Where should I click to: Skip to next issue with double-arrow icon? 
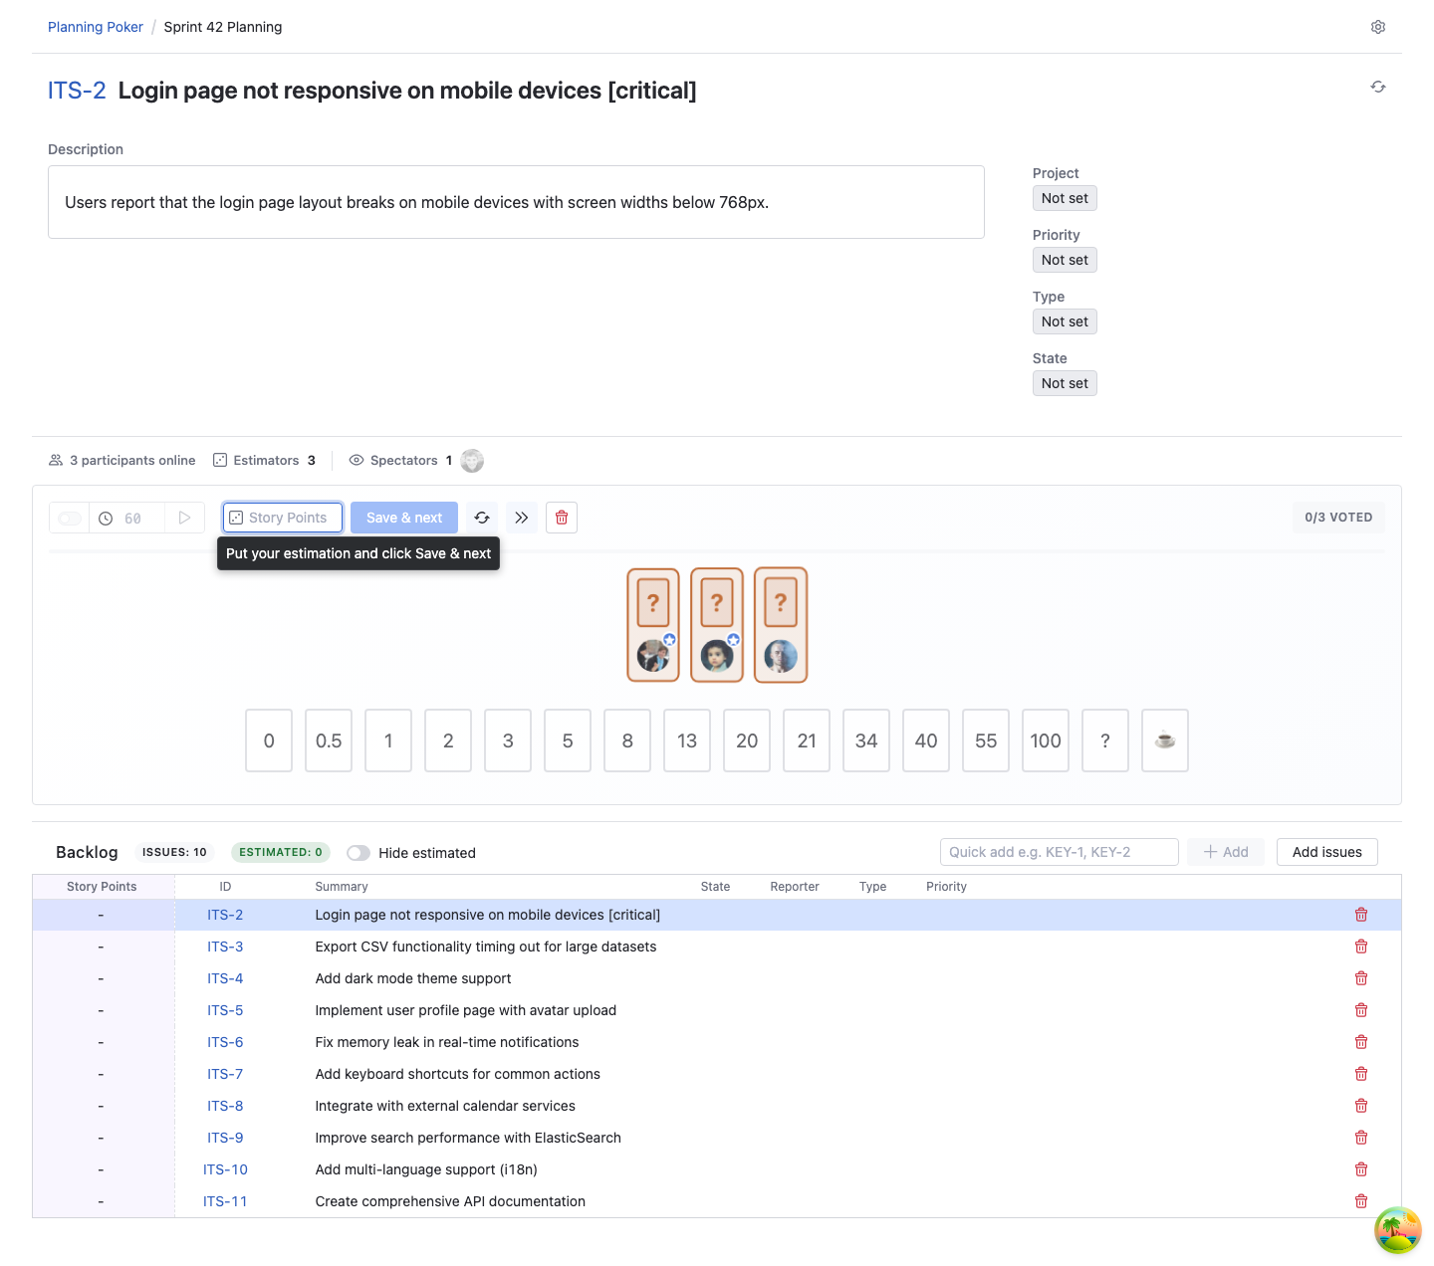tap(522, 518)
